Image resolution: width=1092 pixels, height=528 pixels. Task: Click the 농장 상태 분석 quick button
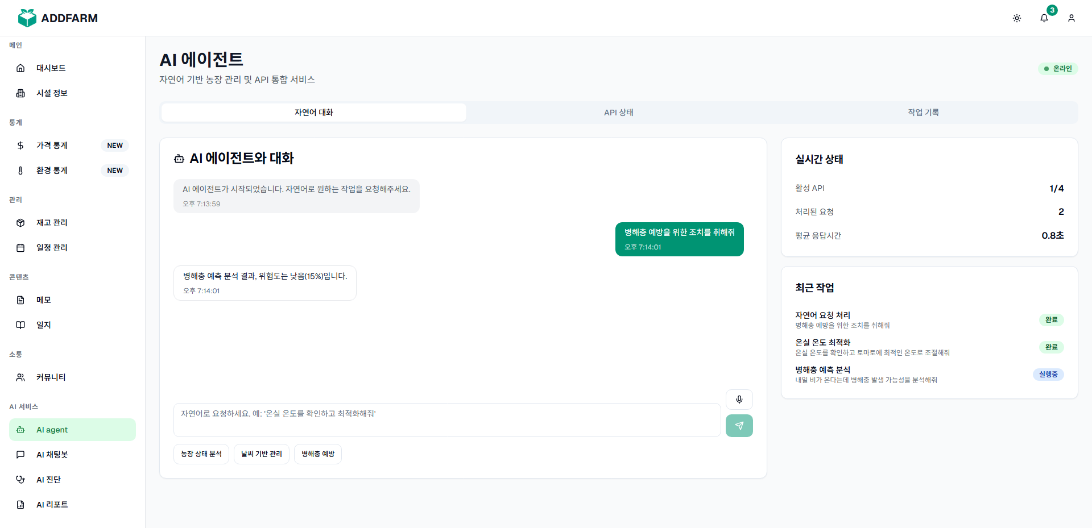(201, 454)
